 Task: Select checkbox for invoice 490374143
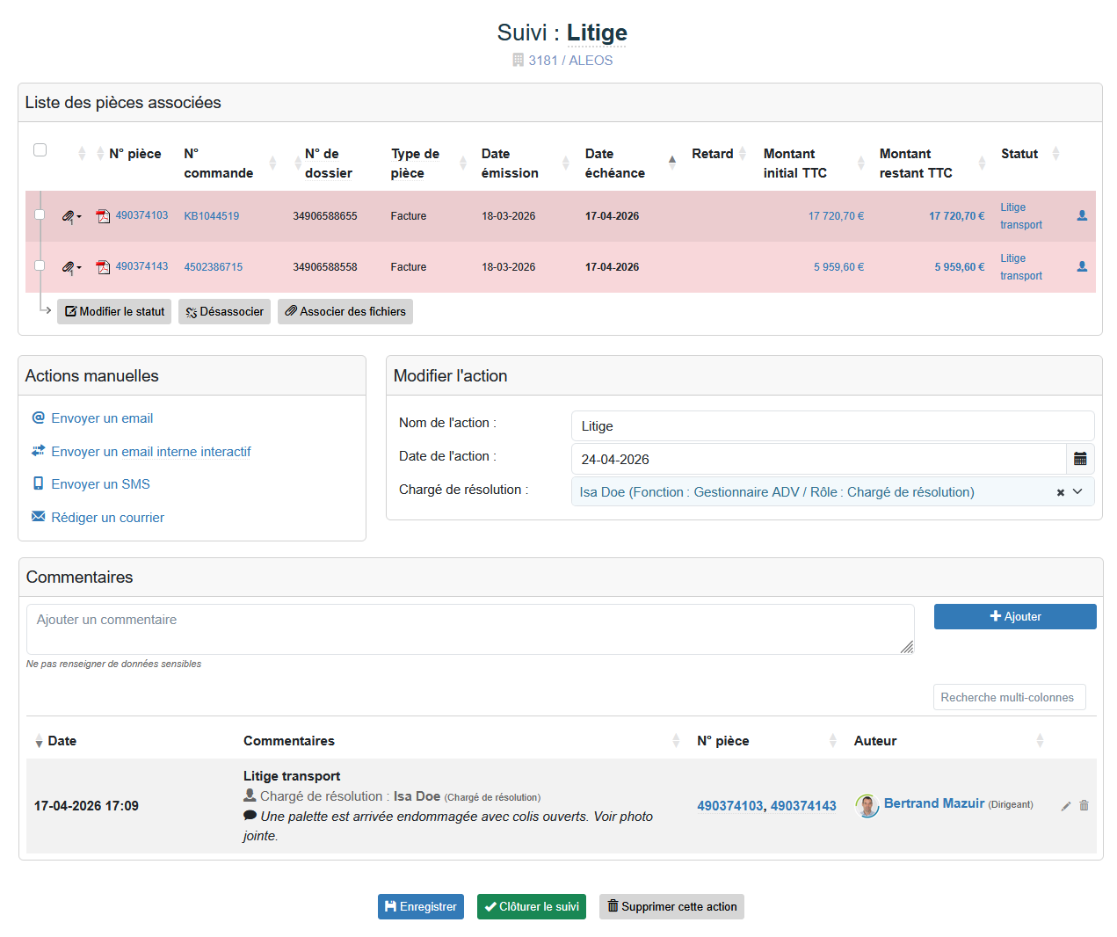40,265
